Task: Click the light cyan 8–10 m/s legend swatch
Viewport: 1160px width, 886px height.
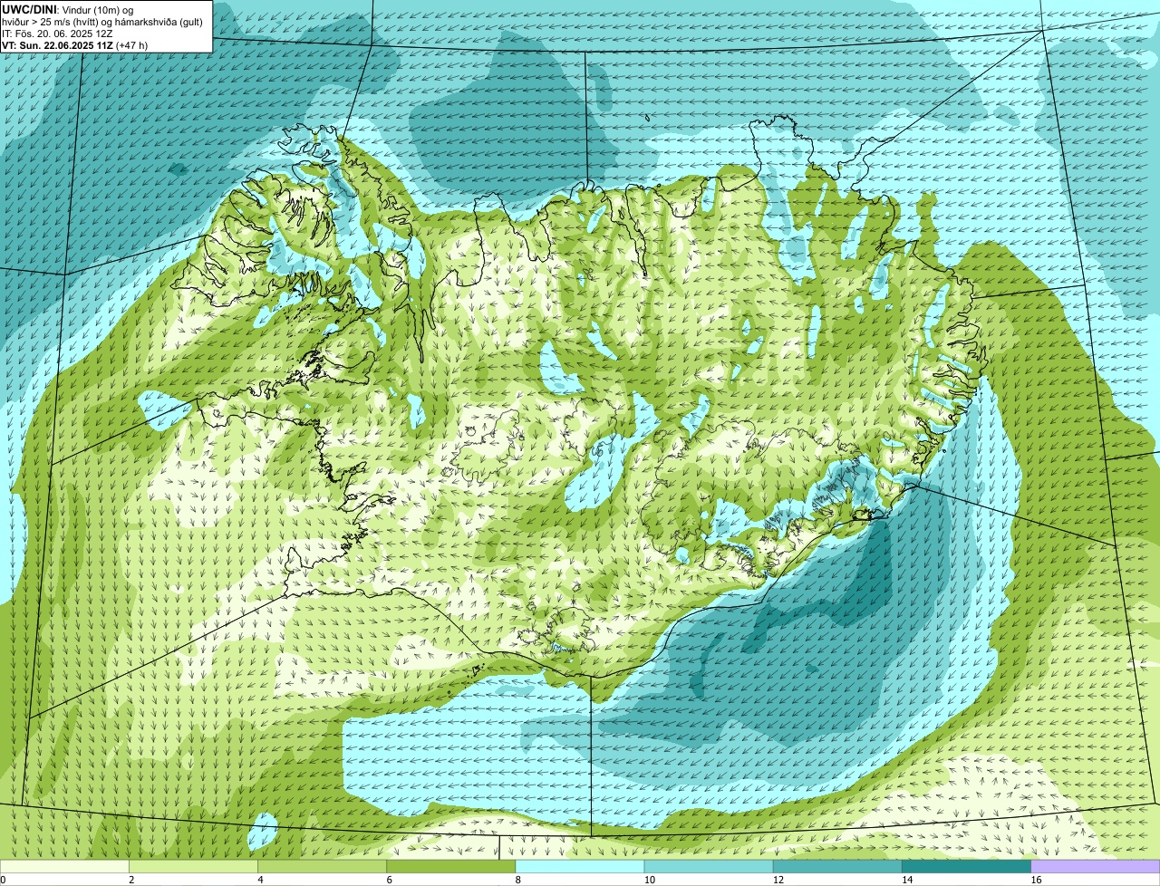Action: 580,866
